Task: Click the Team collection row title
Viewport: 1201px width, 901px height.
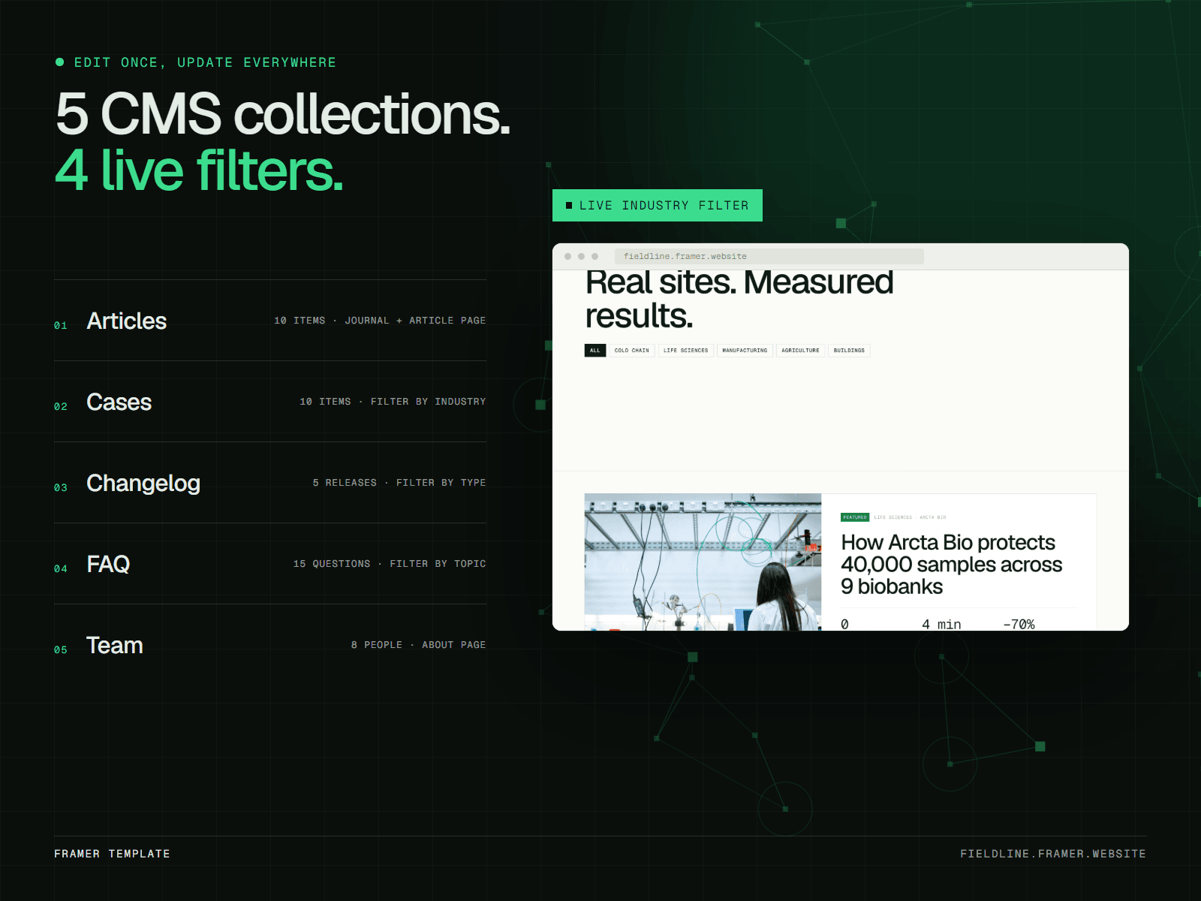Action: [x=115, y=645]
